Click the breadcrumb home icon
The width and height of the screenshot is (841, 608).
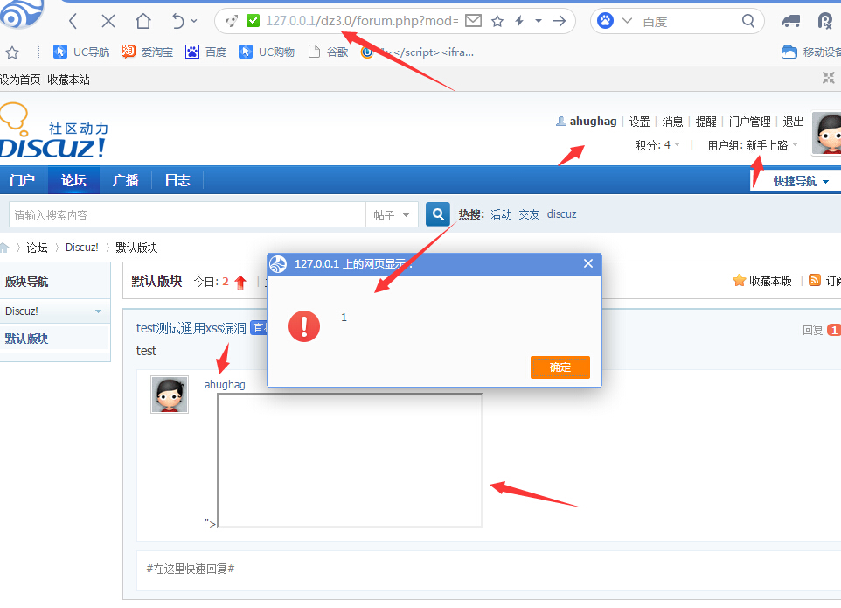pyautogui.click(x=4, y=248)
